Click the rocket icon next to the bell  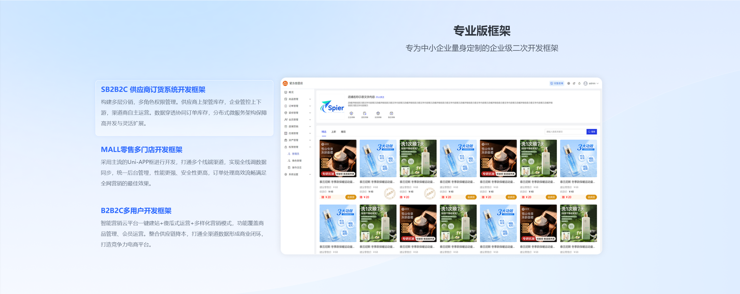574,83
